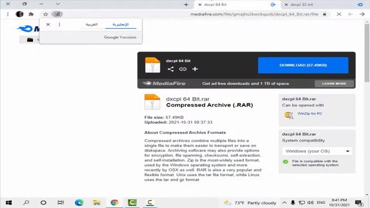Click the WinZip application icon
The image size is (370, 208).
(288, 115)
